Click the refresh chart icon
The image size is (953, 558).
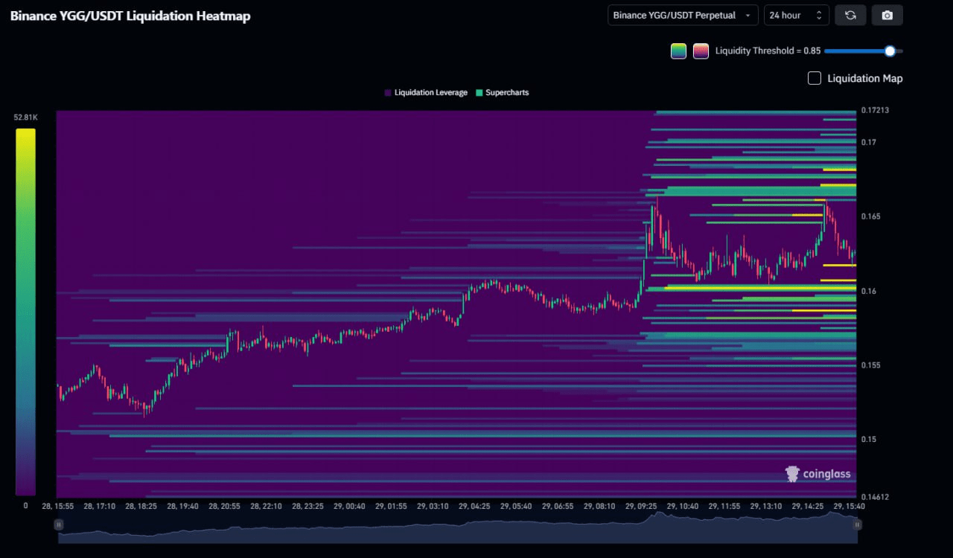click(850, 16)
